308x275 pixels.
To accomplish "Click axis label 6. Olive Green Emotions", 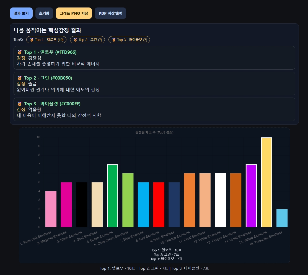I will pos(111,239).
